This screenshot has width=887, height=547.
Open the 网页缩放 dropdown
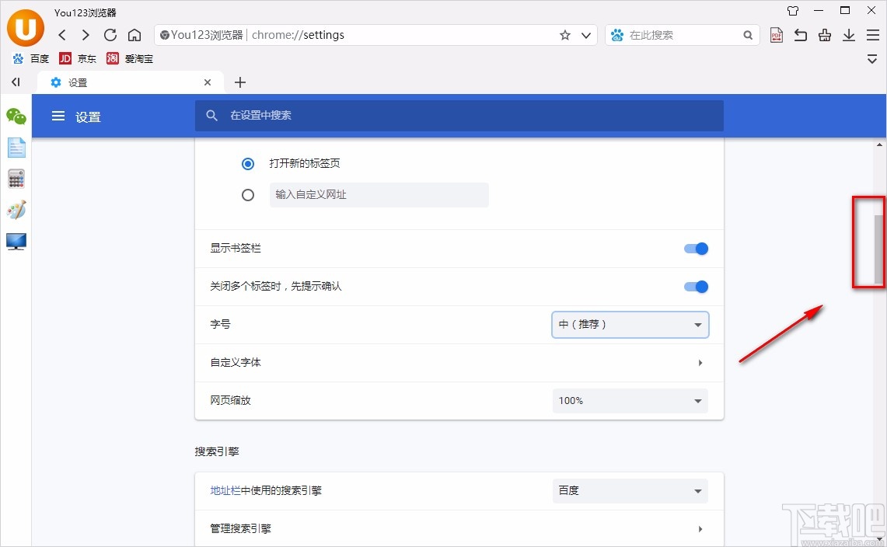630,400
